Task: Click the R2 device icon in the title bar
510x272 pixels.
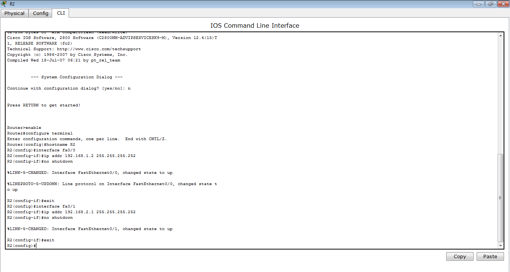Action: pyautogui.click(x=4, y=4)
